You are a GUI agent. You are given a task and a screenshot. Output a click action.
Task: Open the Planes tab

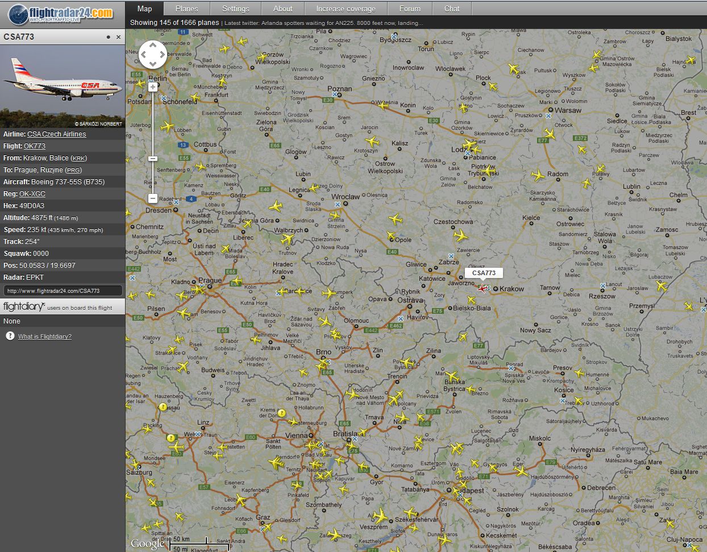pos(186,9)
